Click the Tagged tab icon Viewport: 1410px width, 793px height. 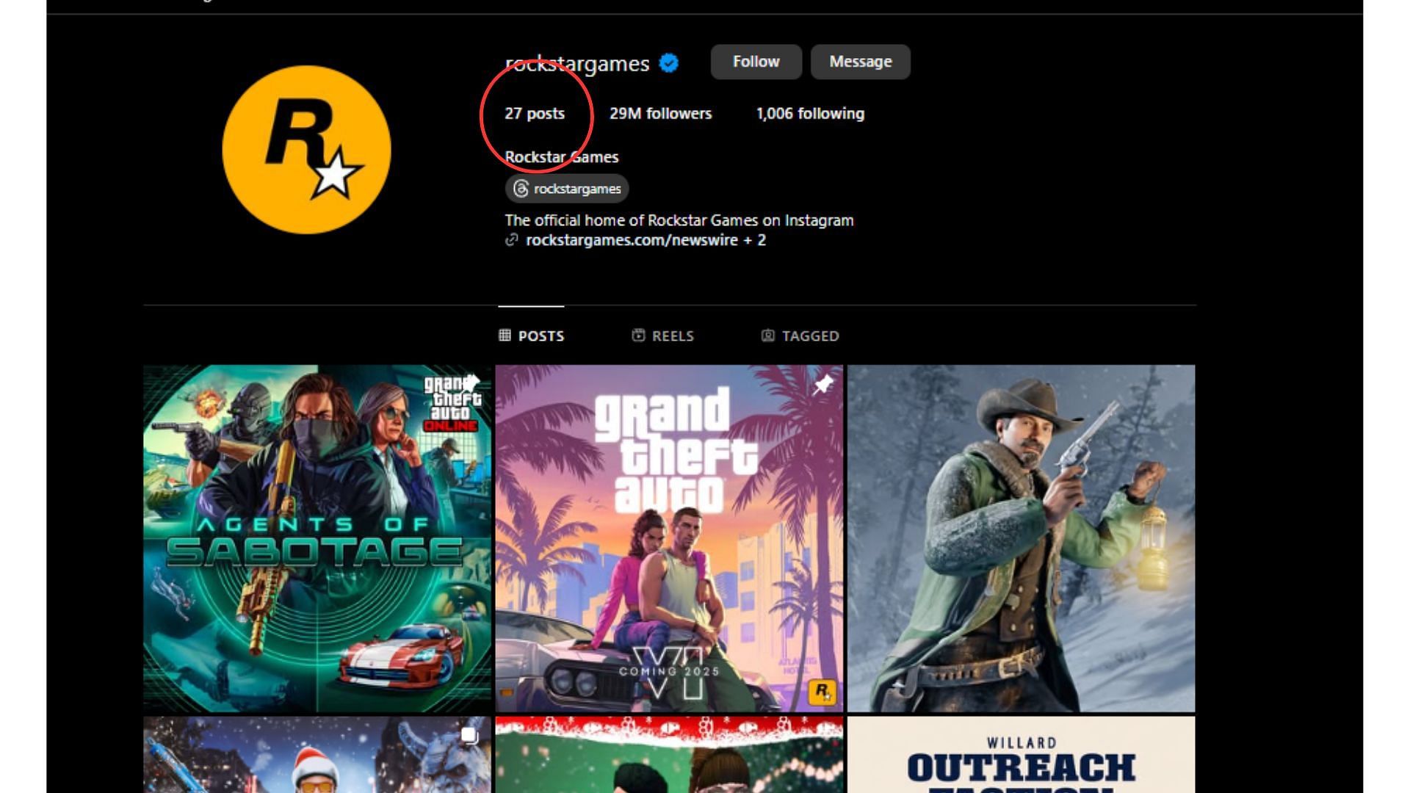coord(767,336)
